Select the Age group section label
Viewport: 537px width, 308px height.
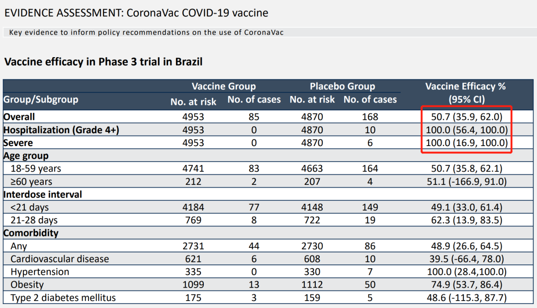click(26, 155)
